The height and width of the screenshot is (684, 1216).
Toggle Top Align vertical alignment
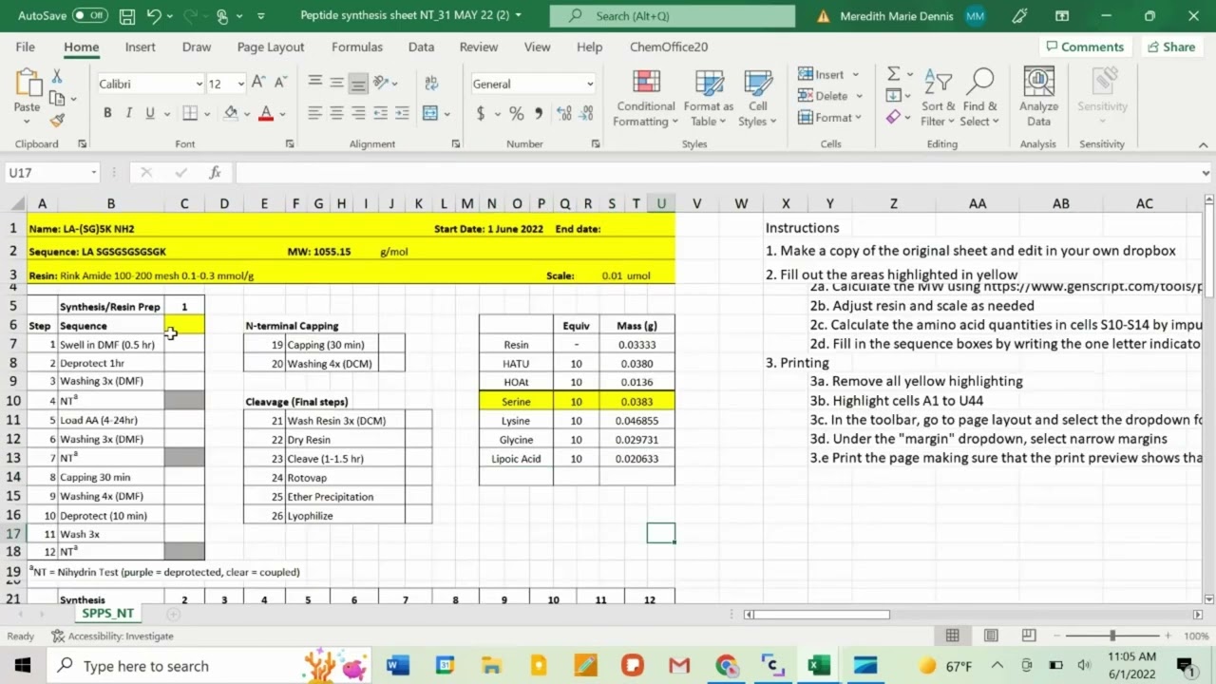[x=314, y=84]
